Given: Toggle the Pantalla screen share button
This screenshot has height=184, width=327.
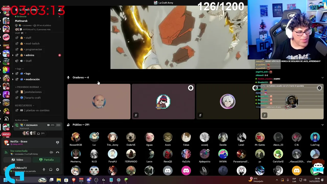Looking at the screenshot, I should point(46,160).
